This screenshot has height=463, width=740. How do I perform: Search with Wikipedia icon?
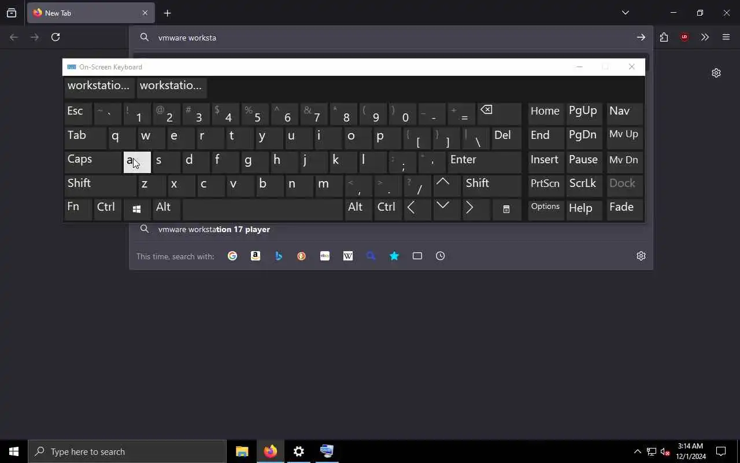pos(348,256)
